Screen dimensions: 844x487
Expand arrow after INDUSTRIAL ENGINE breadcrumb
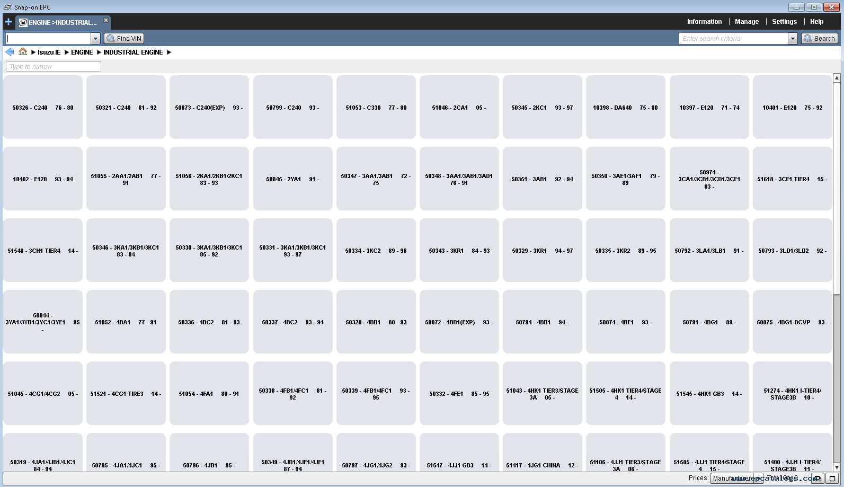point(169,52)
